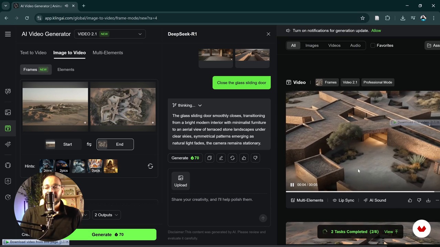Screen dimensions: 440x247
Task: Download the generated video
Action: [428, 200]
